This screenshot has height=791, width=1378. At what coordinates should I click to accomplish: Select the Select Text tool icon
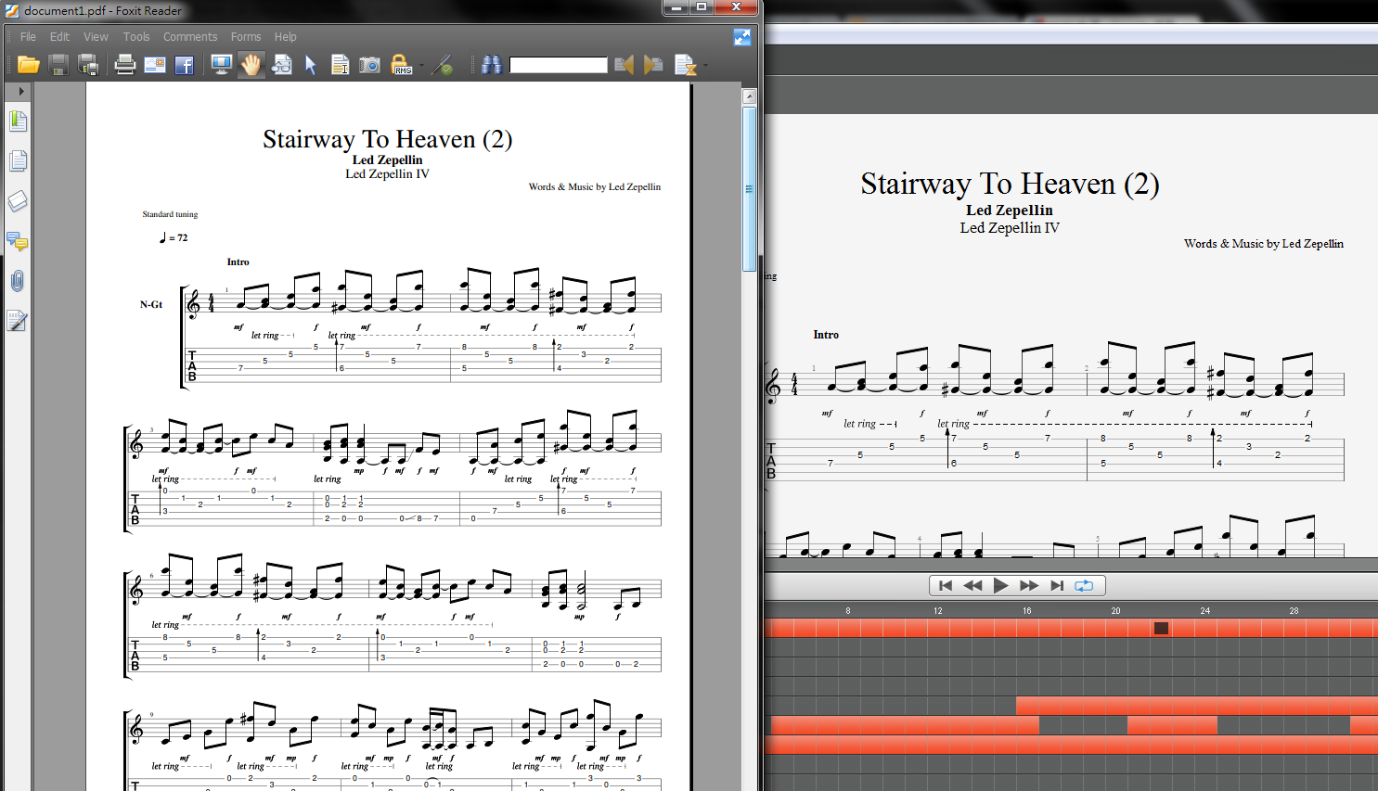point(340,65)
